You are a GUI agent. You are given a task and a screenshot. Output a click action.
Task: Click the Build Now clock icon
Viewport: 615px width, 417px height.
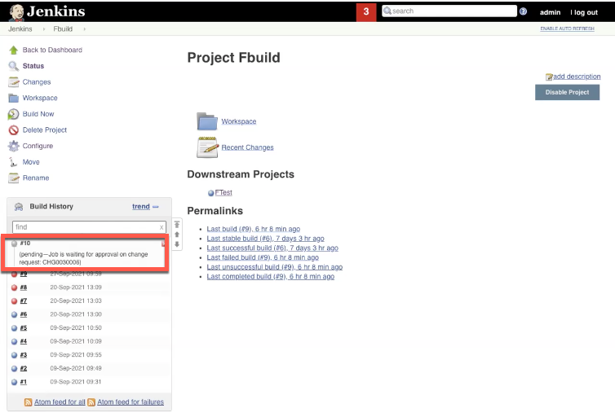click(13, 114)
